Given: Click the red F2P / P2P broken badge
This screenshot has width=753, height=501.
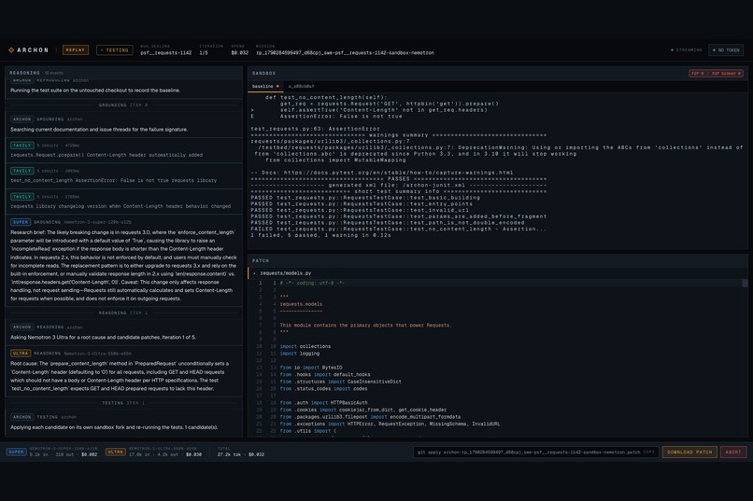Looking at the screenshot, I should tap(717, 74).
